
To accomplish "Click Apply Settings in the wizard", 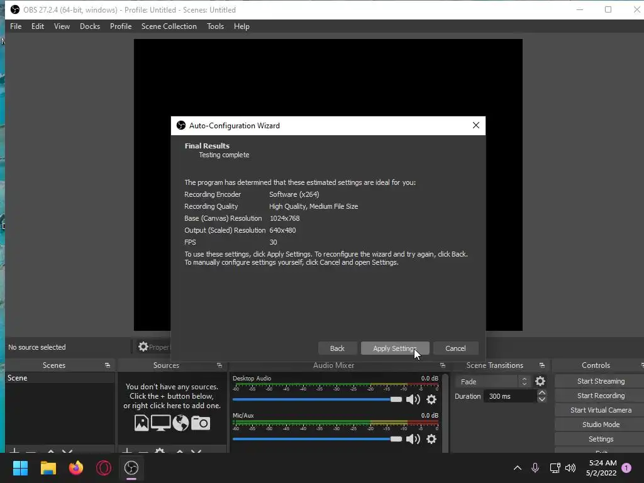I will coord(395,348).
